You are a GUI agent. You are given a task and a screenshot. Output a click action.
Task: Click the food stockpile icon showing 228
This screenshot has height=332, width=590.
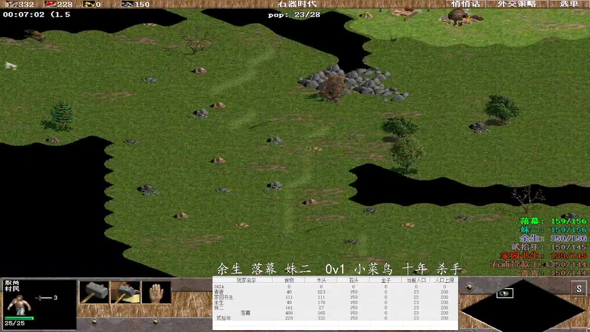(50, 4)
